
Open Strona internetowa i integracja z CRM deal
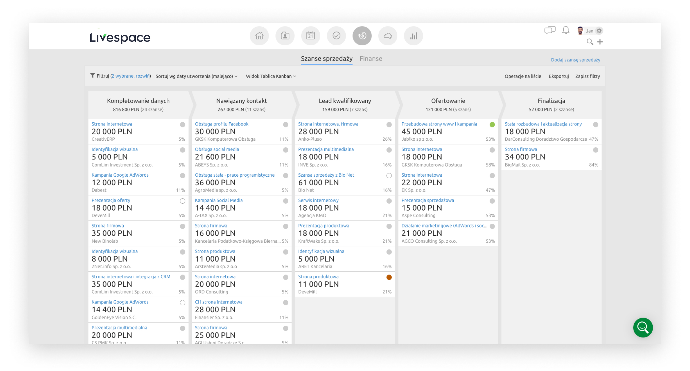point(131,277)
